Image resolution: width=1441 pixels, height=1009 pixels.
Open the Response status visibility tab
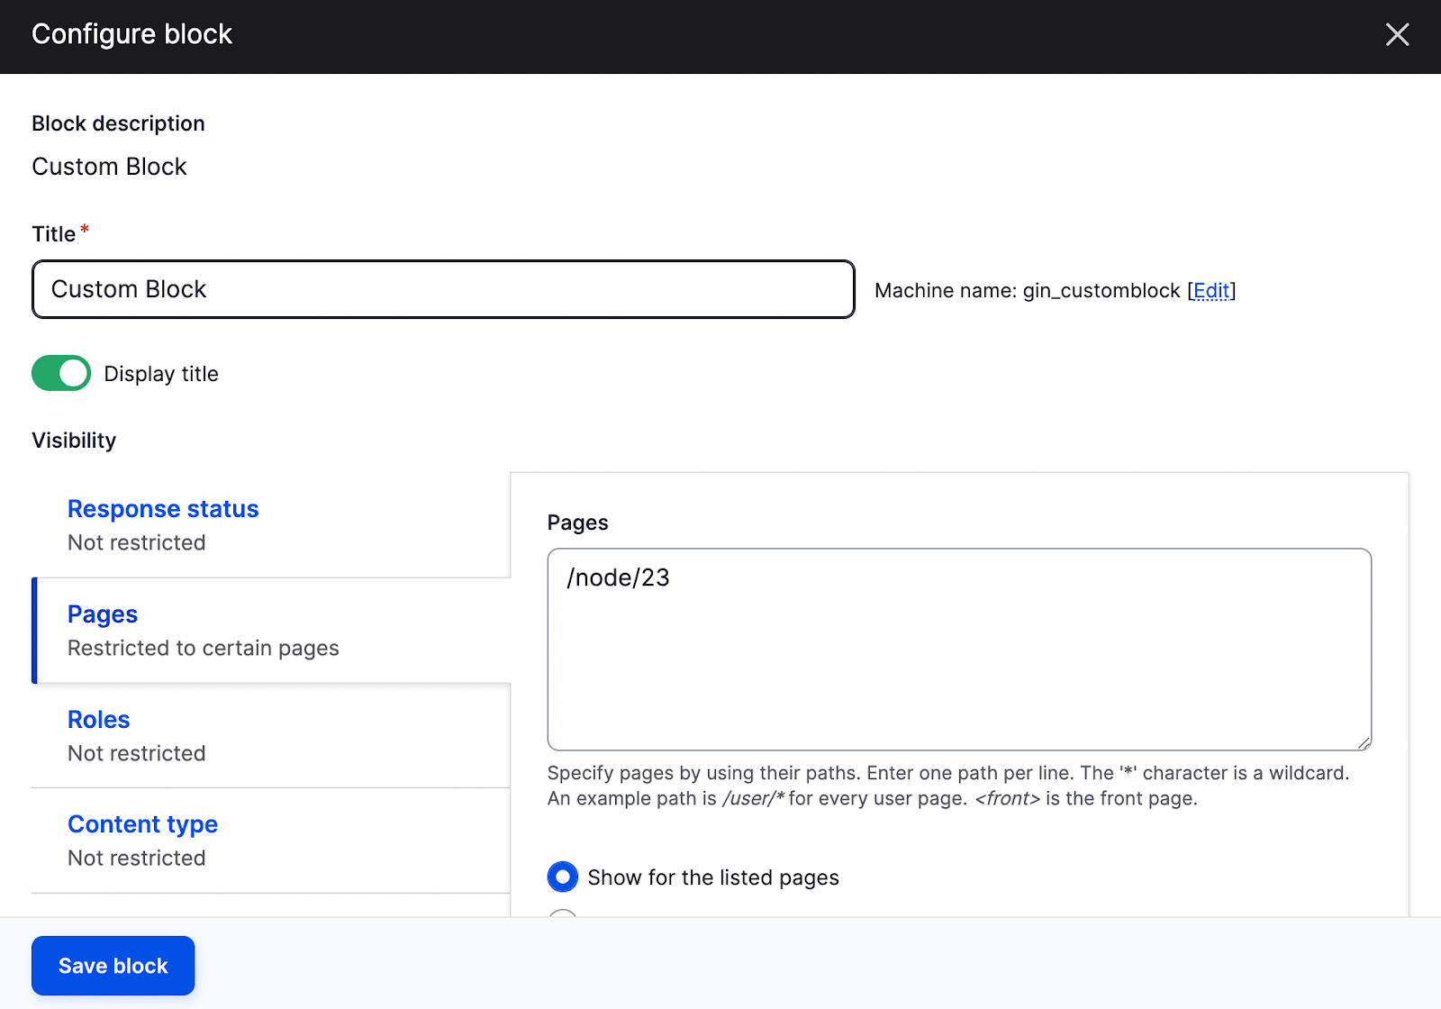(163, 509)
